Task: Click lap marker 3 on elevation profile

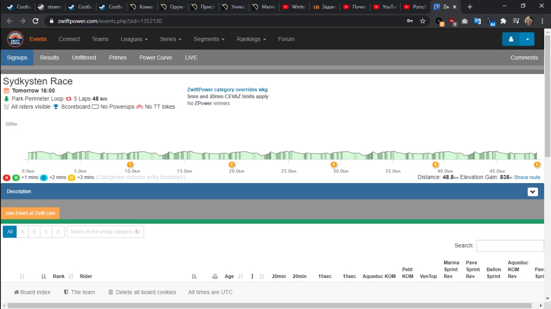Action: click(x=334, y=165)
